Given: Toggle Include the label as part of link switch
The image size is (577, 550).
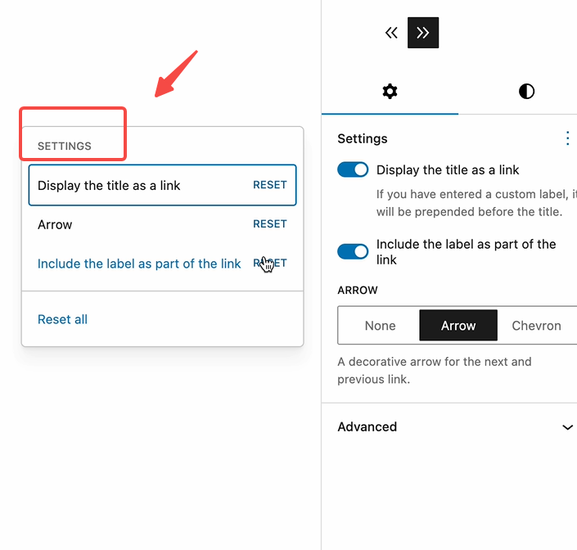Looking at the screenshot, I should (353, 252).
